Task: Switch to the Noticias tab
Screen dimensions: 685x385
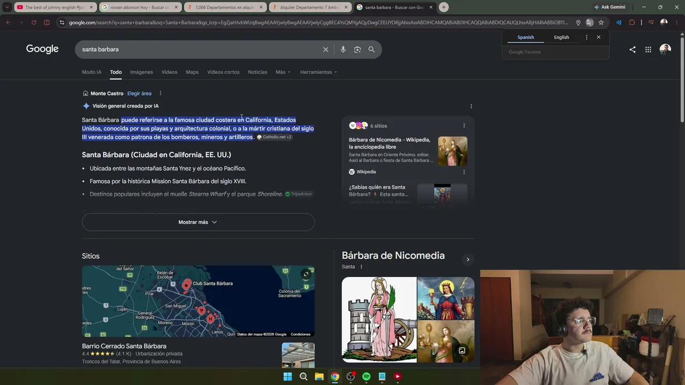Action: point(257,72)
